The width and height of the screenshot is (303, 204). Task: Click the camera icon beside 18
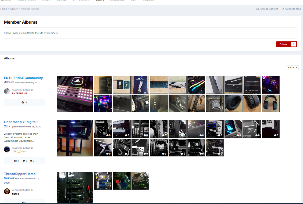(15, 161)
